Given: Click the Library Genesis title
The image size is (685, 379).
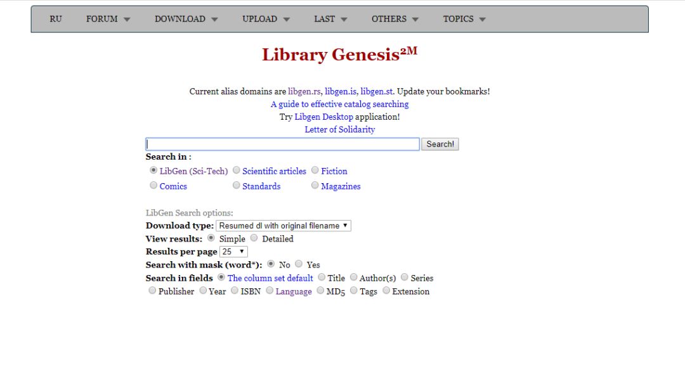Looking at the screenshot, I should click(x=339, y=55).
